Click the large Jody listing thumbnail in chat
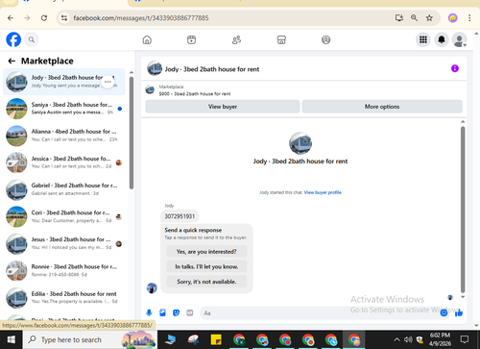This screenshot has width=480, height=349. (x=300, y=143)
